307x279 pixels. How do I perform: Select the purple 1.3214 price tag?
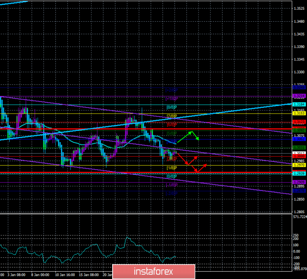[299, 96]
